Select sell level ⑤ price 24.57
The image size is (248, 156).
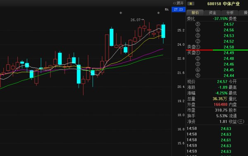click(229, 24)
